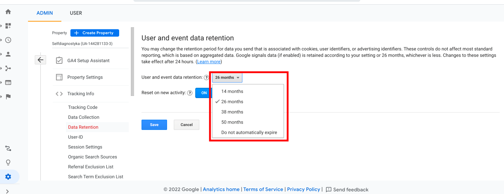The height and width of the screenshot is (194, 504).
Task: Switch to the USER tab
Action: 76,13
